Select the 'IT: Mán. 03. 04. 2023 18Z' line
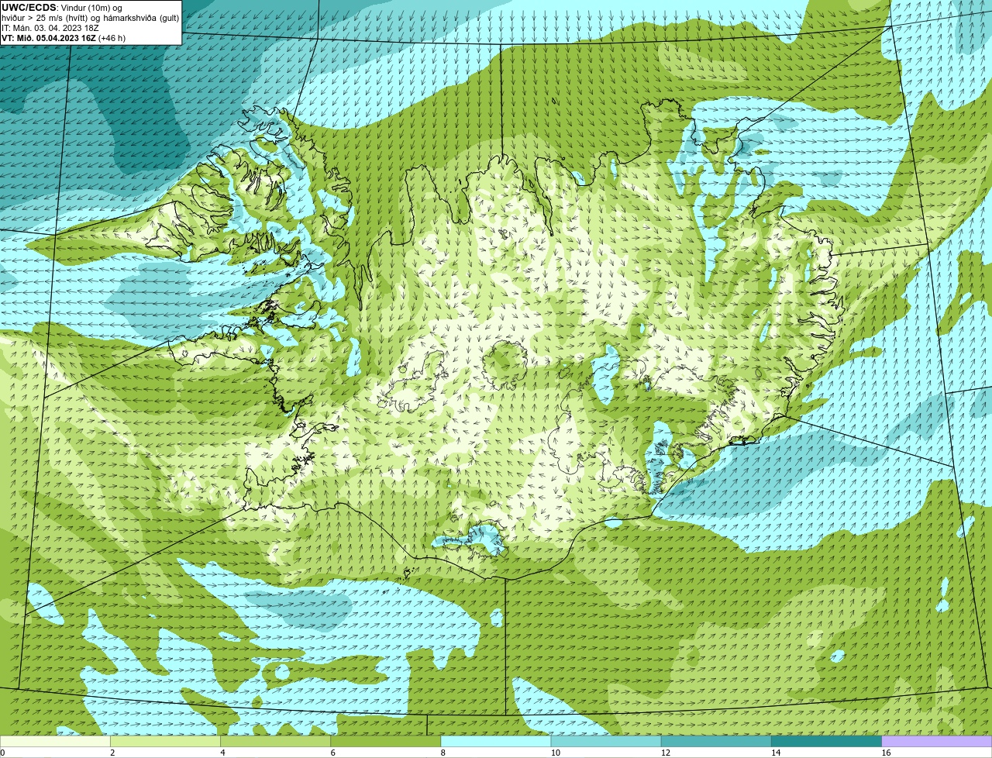The width and height of the screenshot is (992, 758). pos(50,28)
